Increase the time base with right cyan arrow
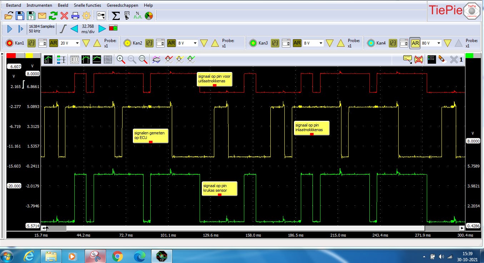484x263 pixels. (x=102, y=29)
